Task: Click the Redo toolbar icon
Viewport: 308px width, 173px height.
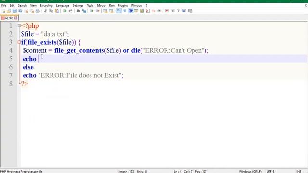Action: point(70,11)
